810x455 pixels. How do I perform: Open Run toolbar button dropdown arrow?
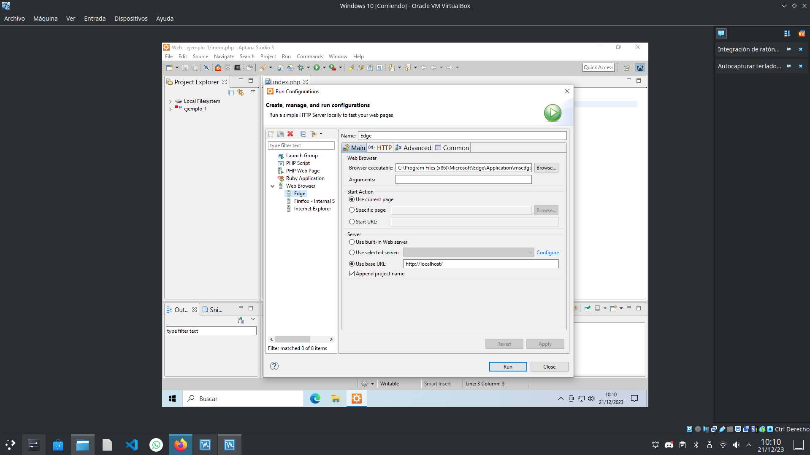[x=324, y=67]
